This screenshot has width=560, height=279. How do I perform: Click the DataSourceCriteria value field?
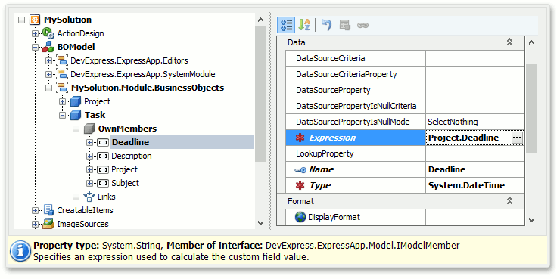point(475,58)
